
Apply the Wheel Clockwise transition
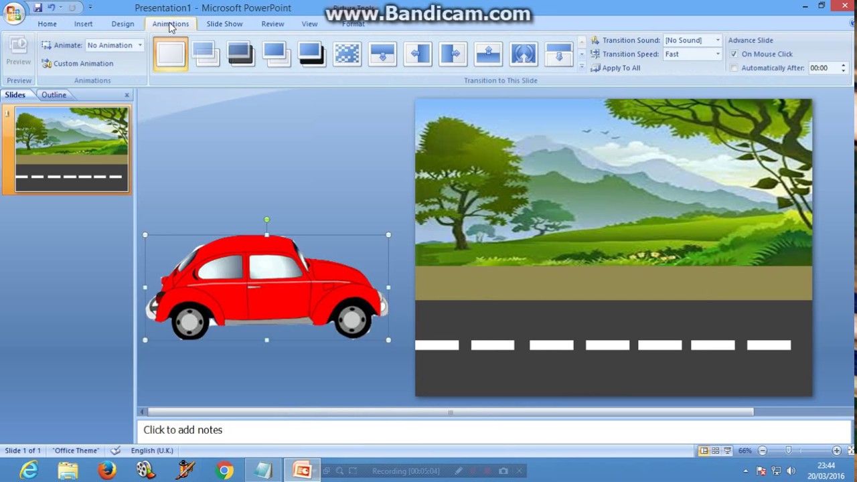[524, 54]
